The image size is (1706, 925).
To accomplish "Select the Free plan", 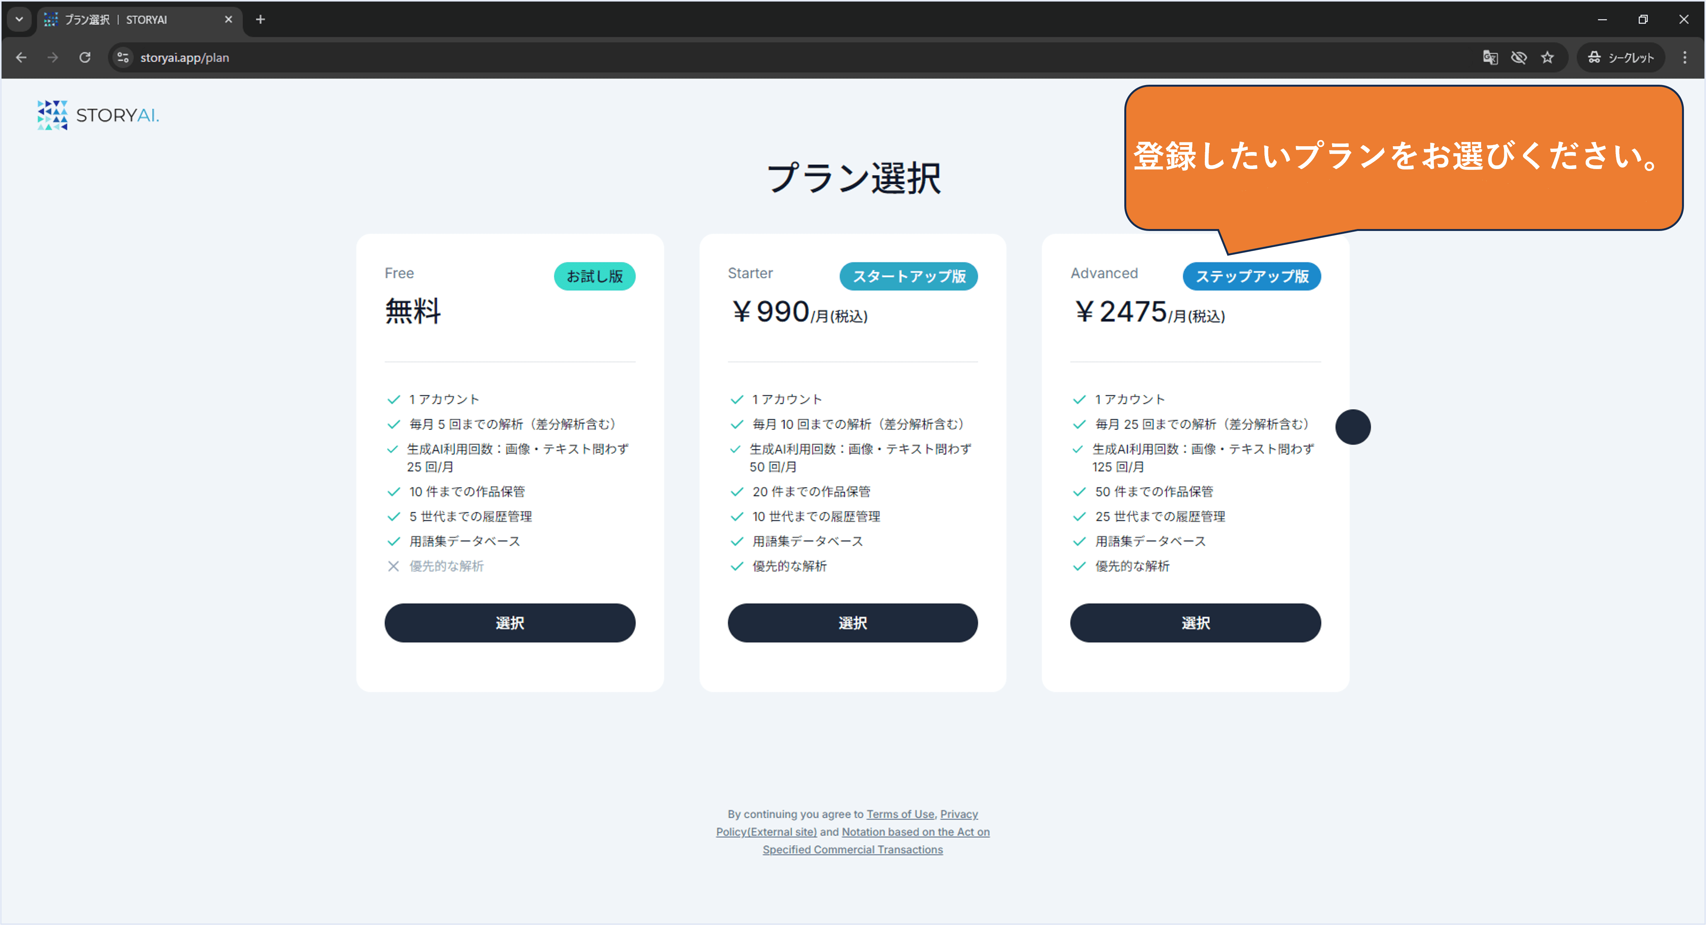I will point(510,622).
